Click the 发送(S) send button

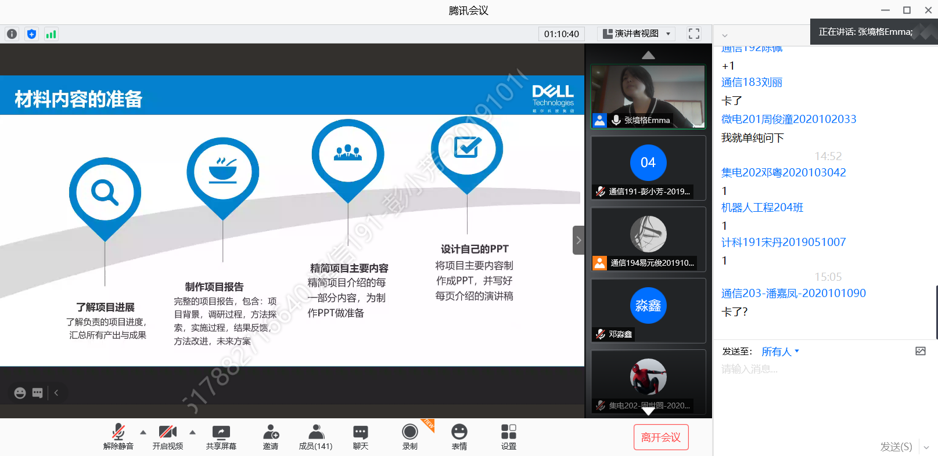pos(896,446)
